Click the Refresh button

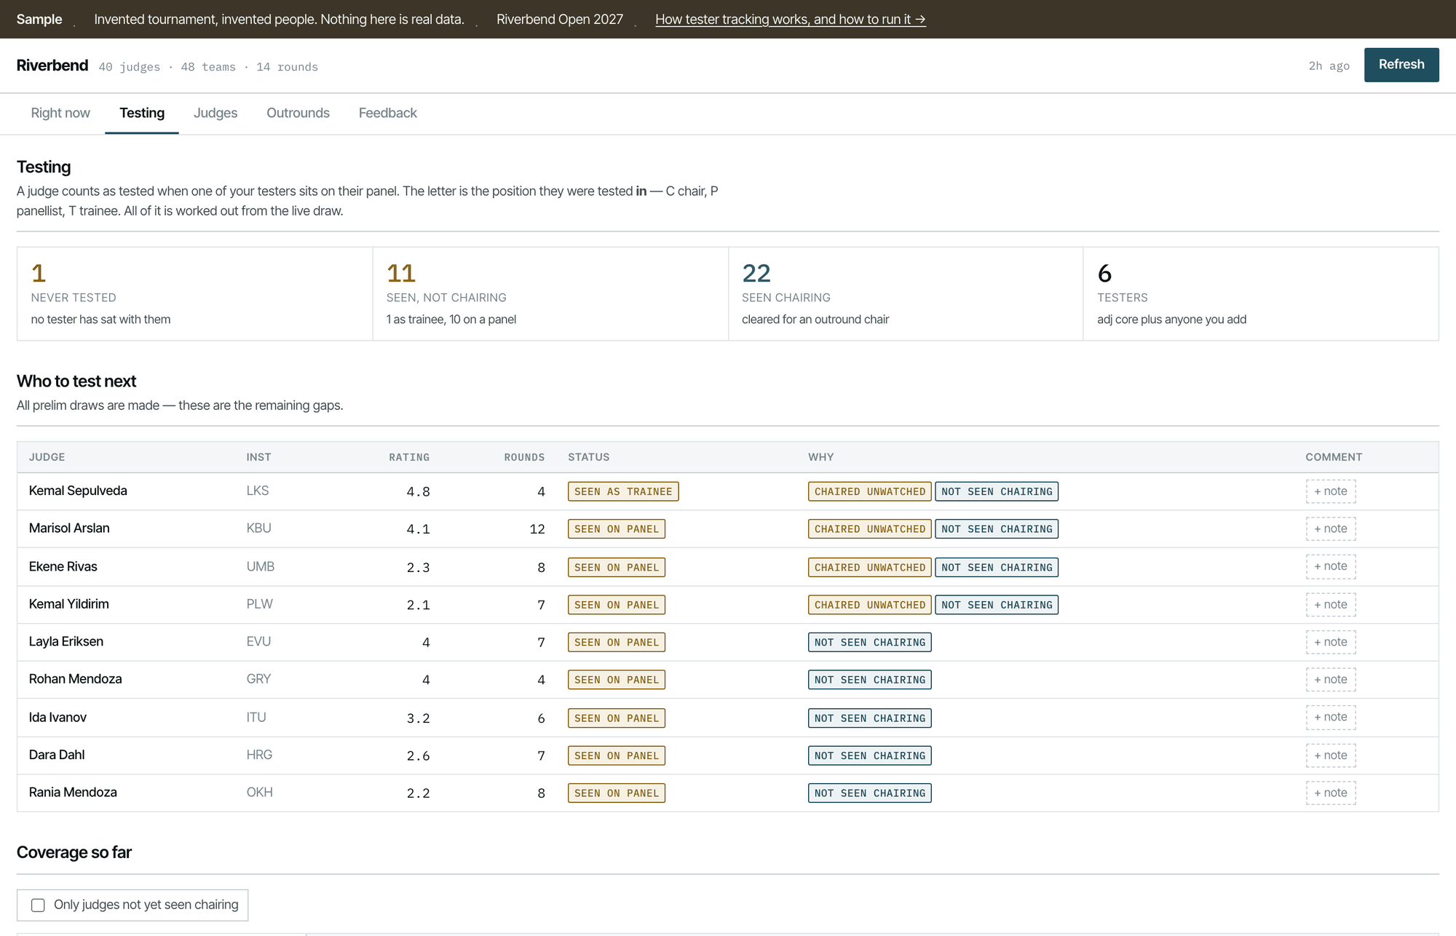tap(1401, 65)
